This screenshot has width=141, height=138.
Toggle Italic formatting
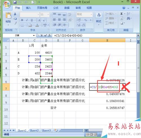coord(27,20)
